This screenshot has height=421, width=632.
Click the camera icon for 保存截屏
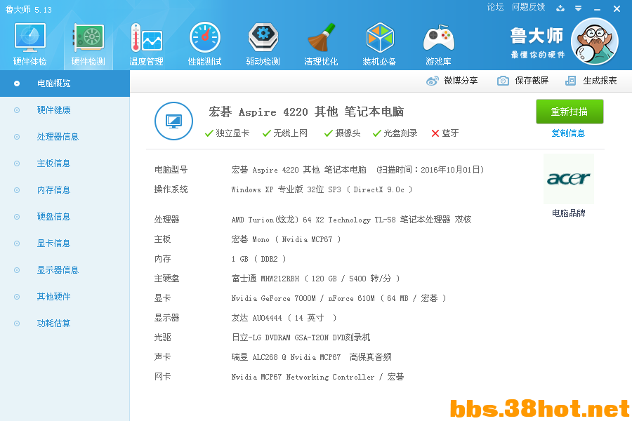503,81
